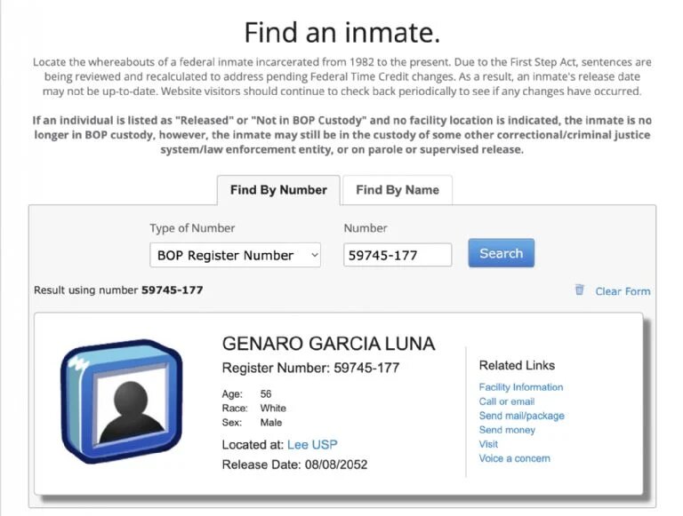Select the name GENARO GARCIA LUNA

click(328, 344)
